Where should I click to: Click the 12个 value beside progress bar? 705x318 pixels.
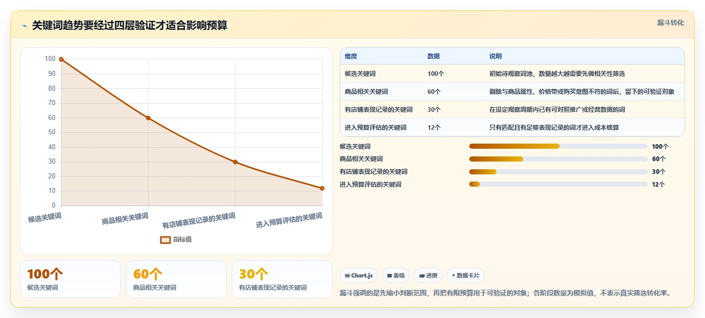[x=658, y=185]
